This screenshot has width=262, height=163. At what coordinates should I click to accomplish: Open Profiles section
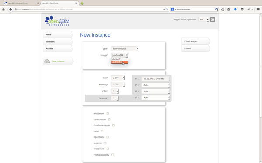pos(196,48)
